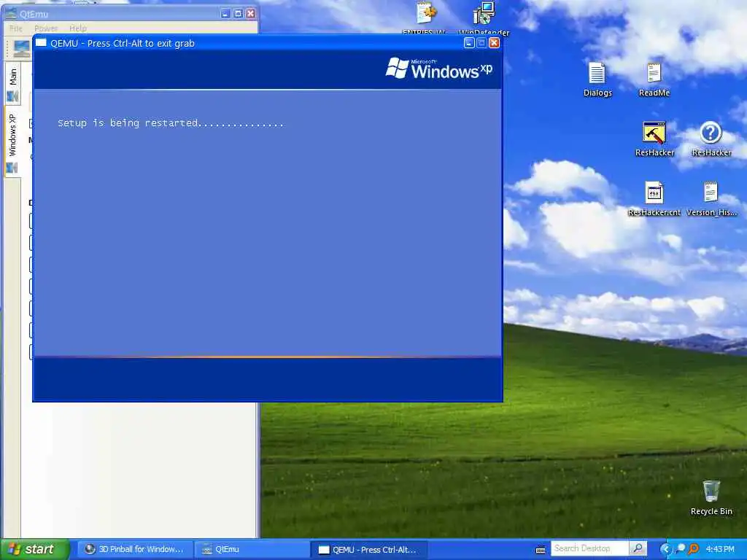Click the taskbar clock showing 4:43 PM

(x=720, y=549)
